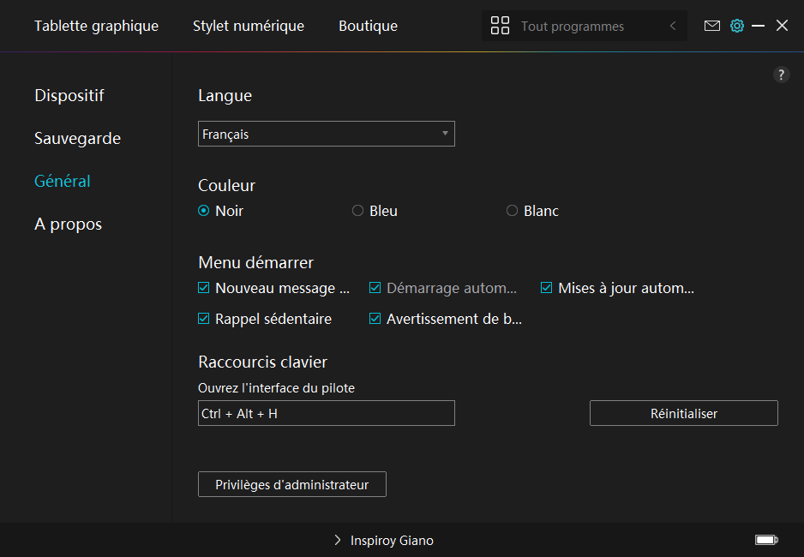804x557 pixels.
Task: Toggle Mises à jour automatiques checkbox
Action: (547, 289)
